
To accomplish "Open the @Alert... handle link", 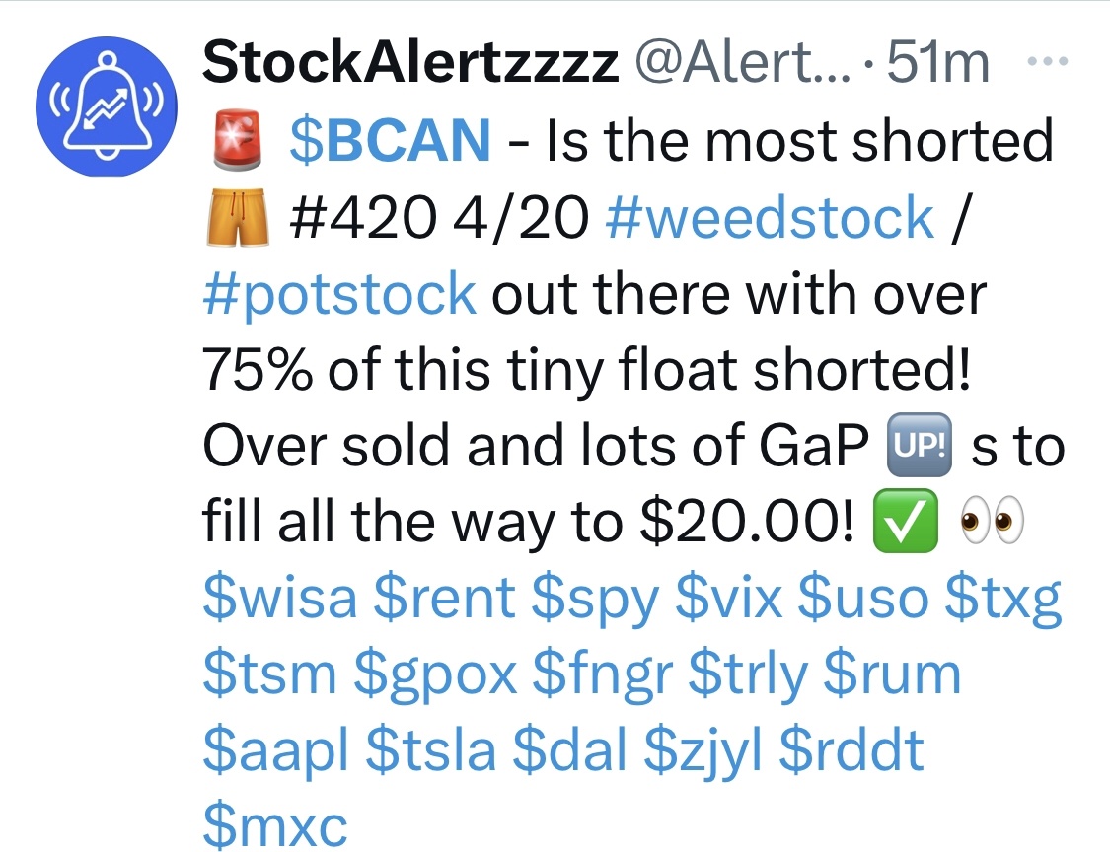I will click(x=743, y=62).
